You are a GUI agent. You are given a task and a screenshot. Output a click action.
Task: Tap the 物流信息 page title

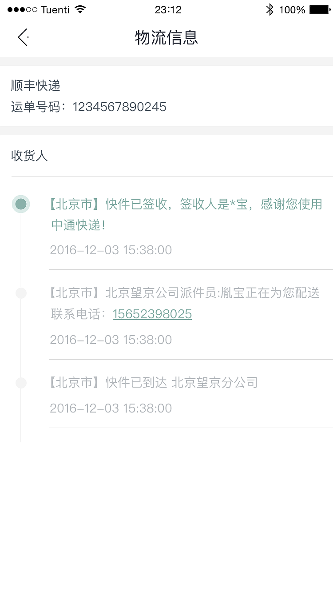tap(166, 38)
